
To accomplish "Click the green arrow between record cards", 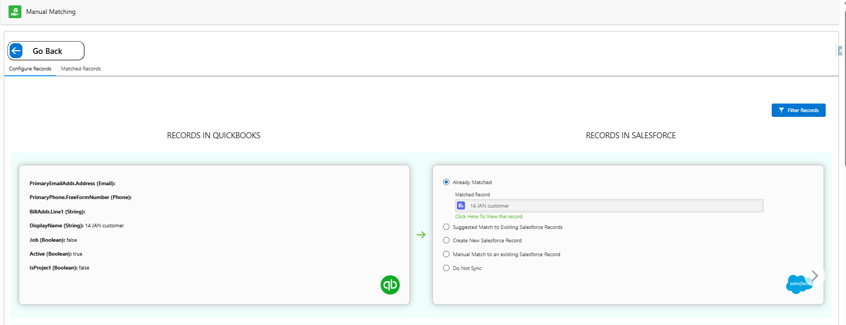I will click(421, 235).
